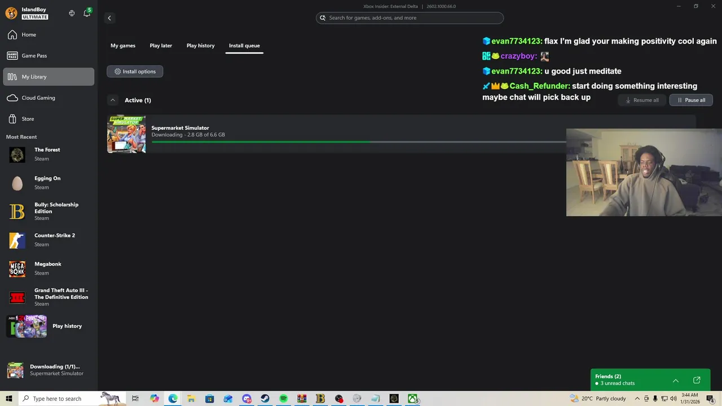
Task: Click Supermarket Simulator download progress bar
Action: pos(359,142)
